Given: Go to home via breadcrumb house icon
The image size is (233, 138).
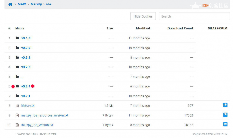Looking at the screenshot, I should tap(10, 4).
